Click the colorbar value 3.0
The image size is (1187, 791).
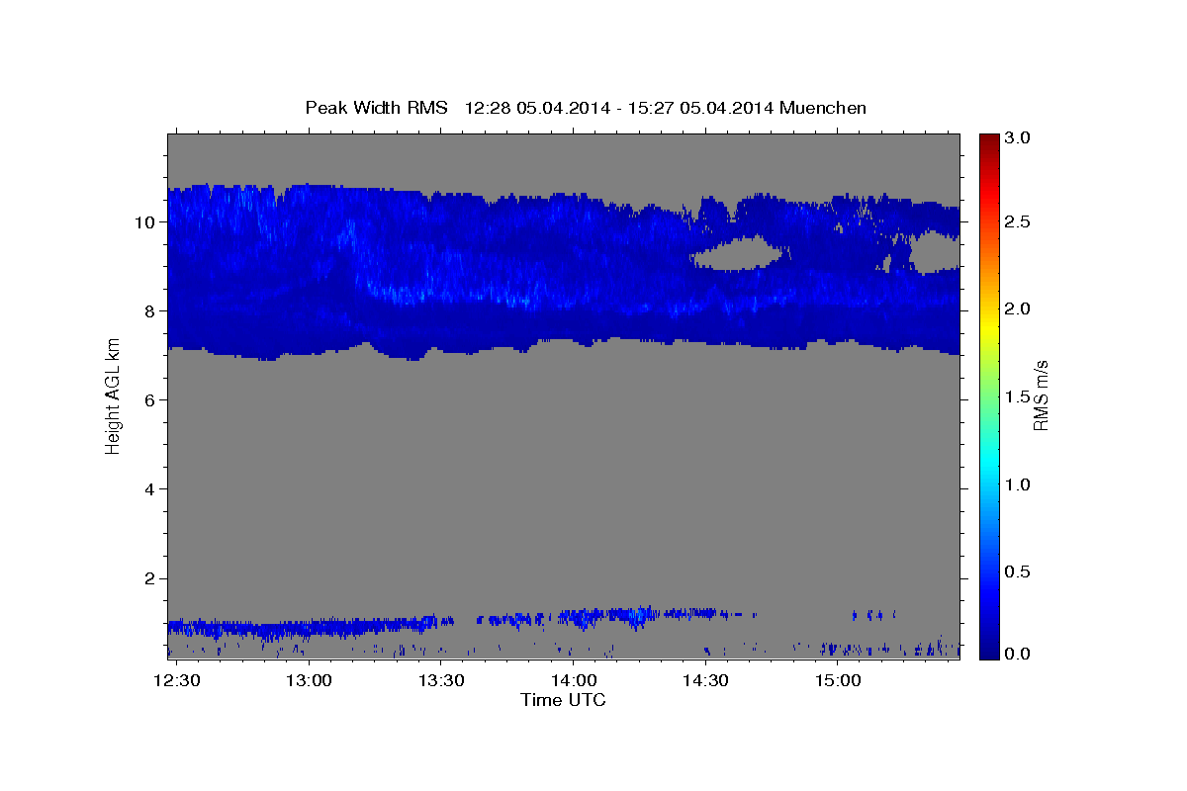pyautogui.click(x=1020, y=138)
